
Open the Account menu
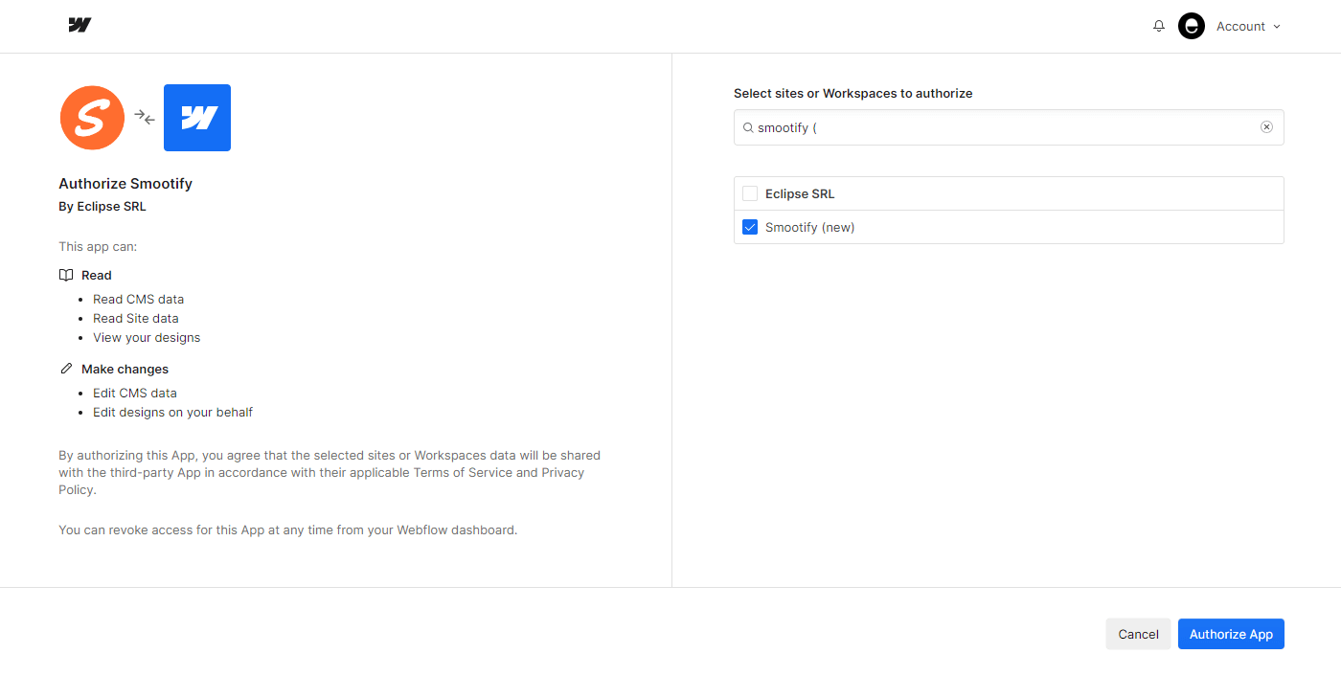[x=1241, y=26]
